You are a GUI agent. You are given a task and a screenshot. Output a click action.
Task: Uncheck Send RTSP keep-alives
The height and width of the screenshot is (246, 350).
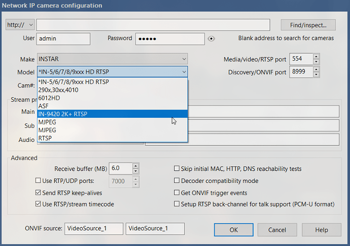[38, 192]
